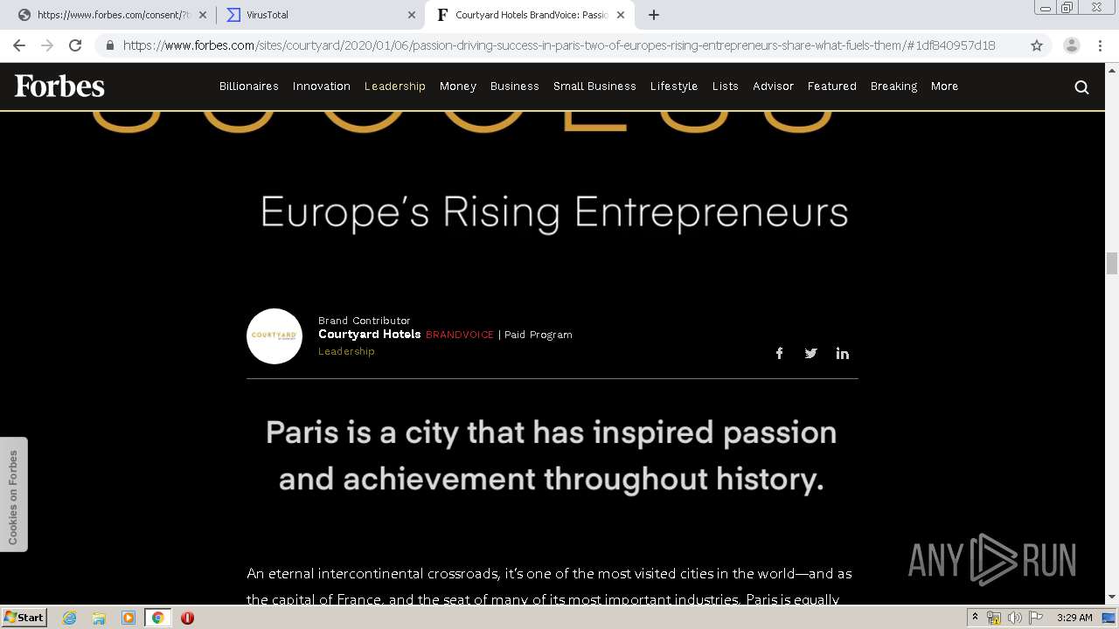Viewport: 1119px width, 629px height.
Task: Click the page's vertical scrollbar thumb
Action: [1112, 263]
